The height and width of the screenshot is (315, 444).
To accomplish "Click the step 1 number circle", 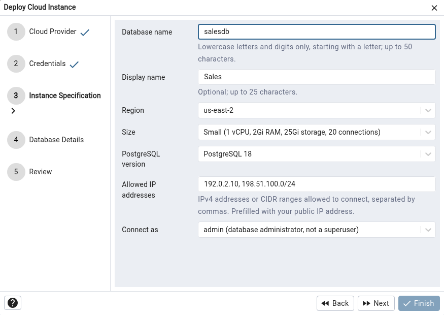I will (16, 31).
